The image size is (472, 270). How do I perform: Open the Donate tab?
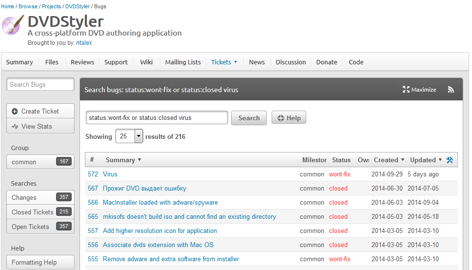point(327,62)
